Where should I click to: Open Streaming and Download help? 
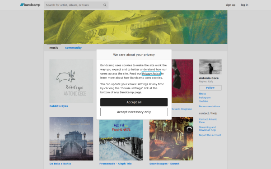[x=207, y=128]
